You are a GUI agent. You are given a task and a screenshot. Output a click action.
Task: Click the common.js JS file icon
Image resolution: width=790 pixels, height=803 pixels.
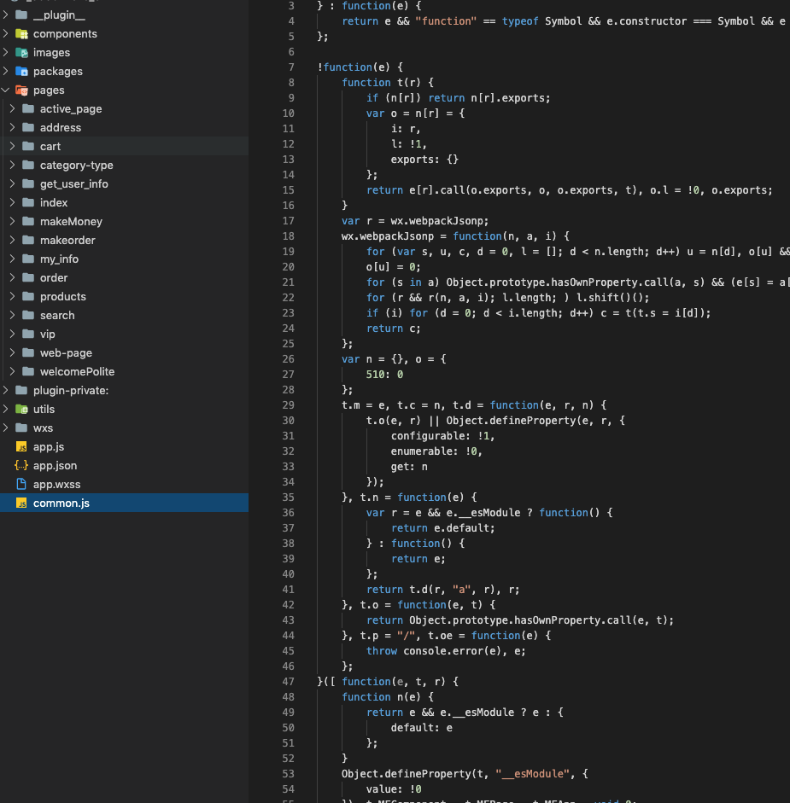(x=21, y=503)
